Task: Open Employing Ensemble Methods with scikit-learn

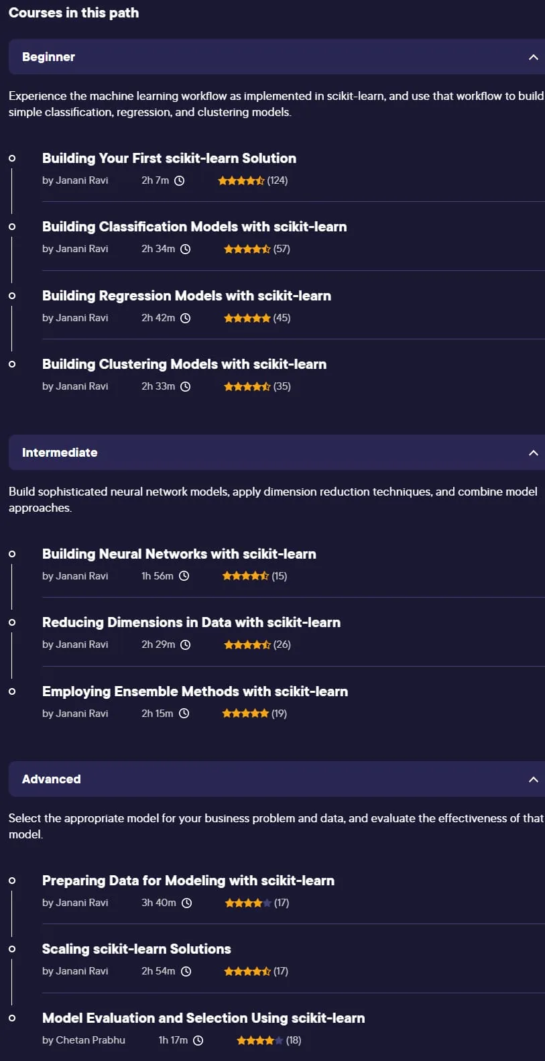Action: (x=195, y=691)
